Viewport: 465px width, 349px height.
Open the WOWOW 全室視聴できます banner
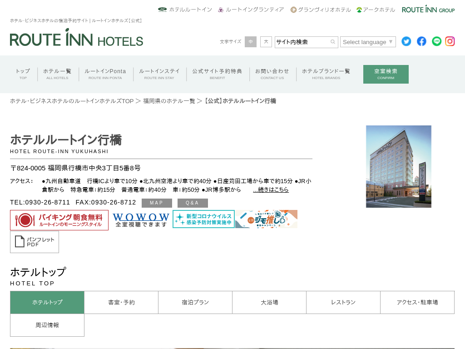[141, 220]
